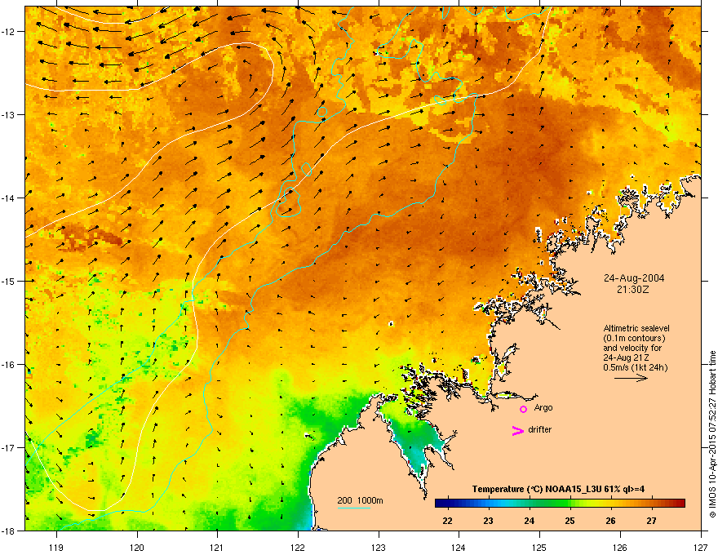Click the cyan 200 1000m isobath legend line

(x=353, y=508)
